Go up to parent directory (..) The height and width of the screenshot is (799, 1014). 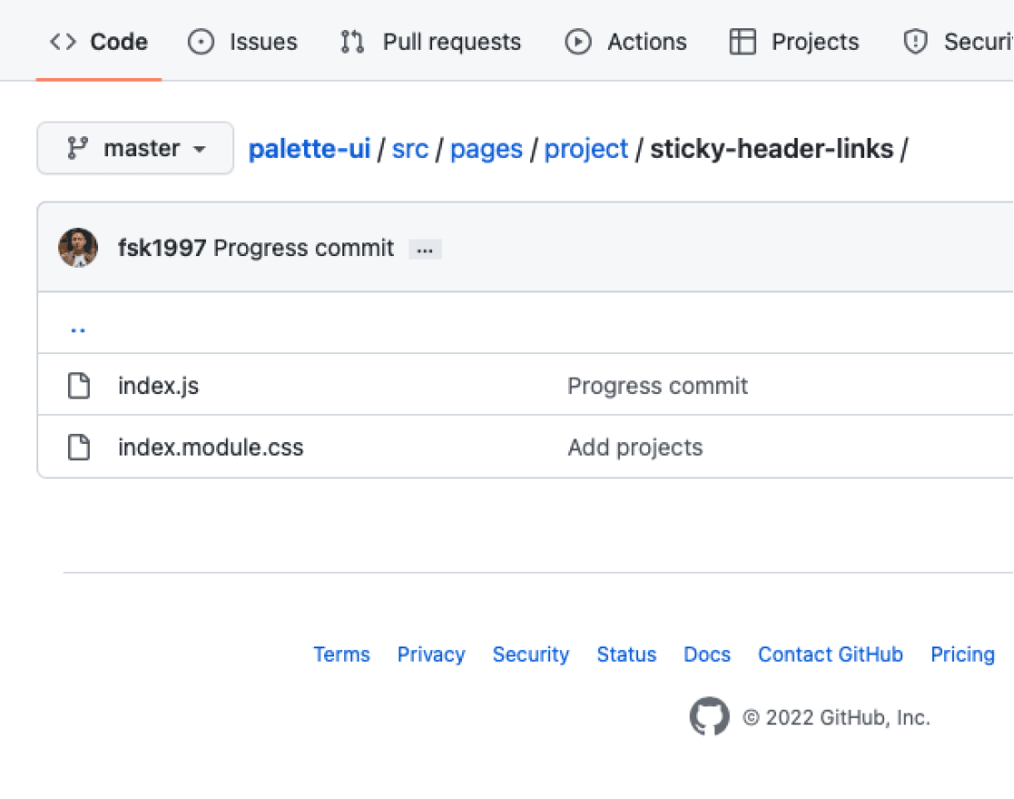coord(78,327)
